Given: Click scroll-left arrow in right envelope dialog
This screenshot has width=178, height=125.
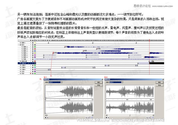Looking at the screenshot, I should (106, 115).
